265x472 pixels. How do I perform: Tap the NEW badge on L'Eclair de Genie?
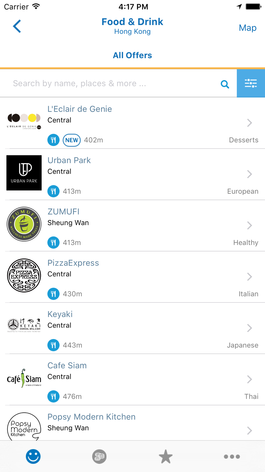[x=72, y=140]
